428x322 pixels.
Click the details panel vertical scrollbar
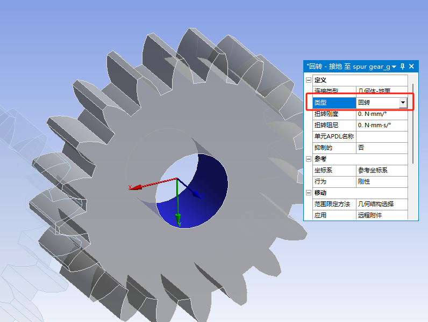pos(412,123)
